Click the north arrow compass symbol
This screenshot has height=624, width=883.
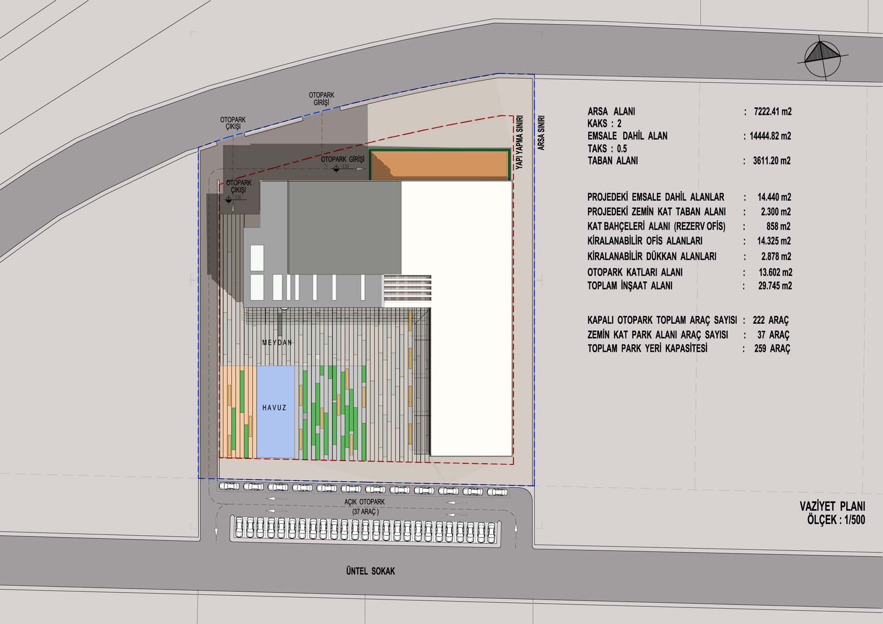click(822, 58)
